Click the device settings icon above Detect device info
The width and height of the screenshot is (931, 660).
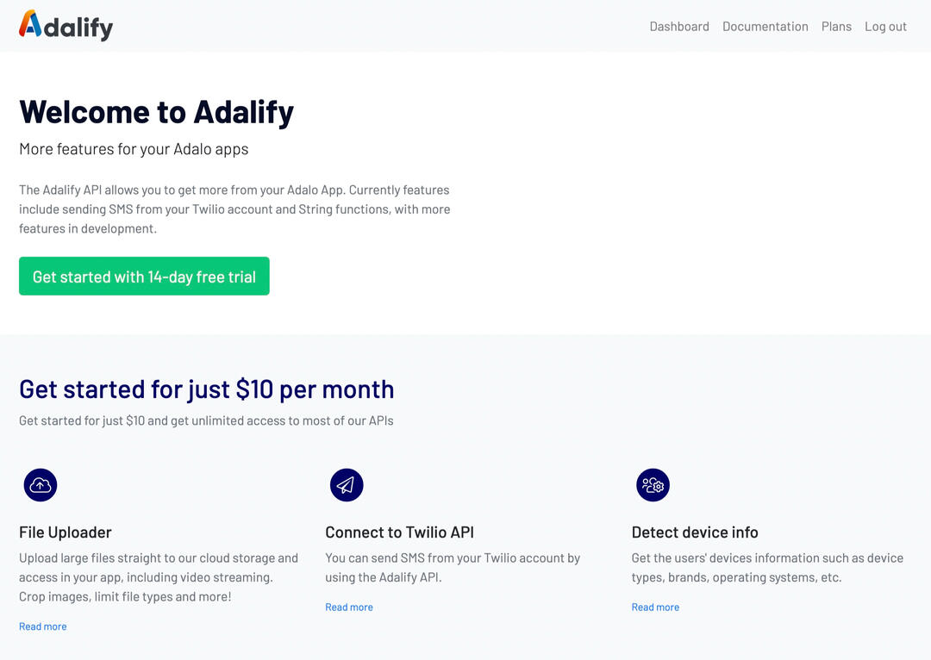653,485
